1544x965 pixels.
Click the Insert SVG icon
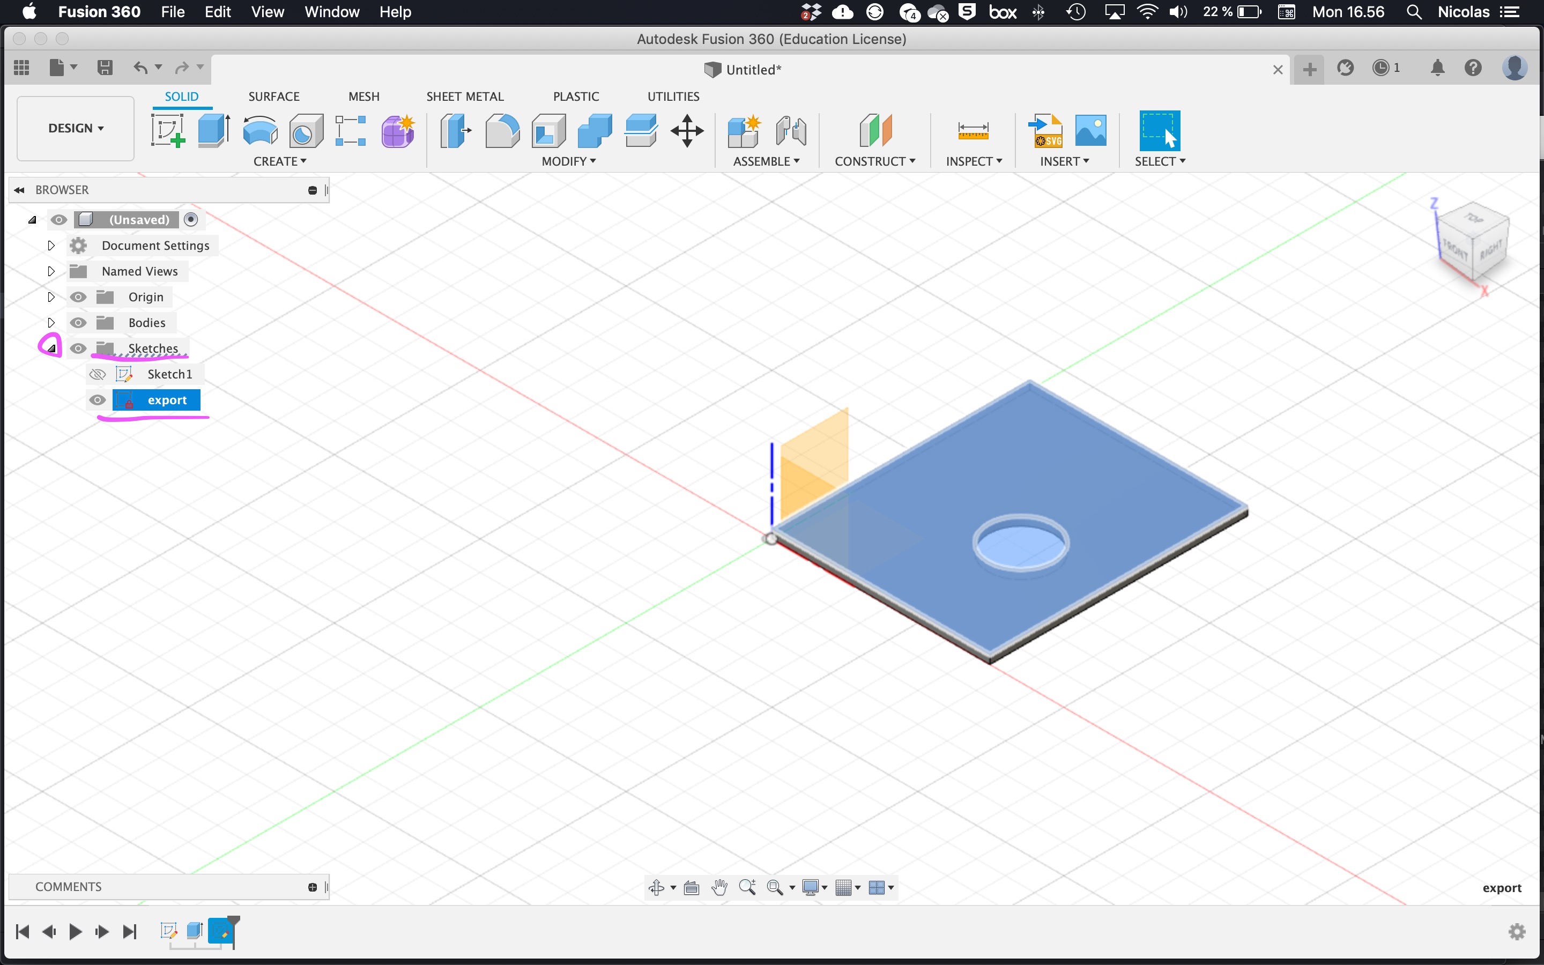click(x=1045, y=130)
